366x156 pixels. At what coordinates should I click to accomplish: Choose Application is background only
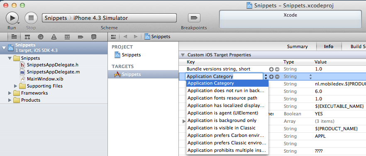[227, 120]
